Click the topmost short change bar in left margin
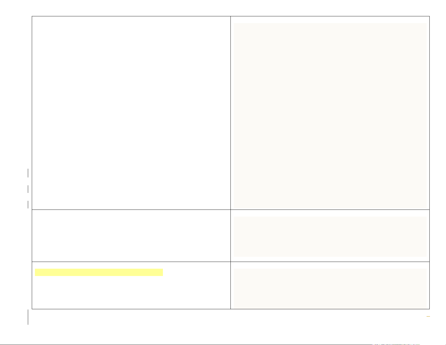Screen dimensions: 446x345 (x=28, y=173)
